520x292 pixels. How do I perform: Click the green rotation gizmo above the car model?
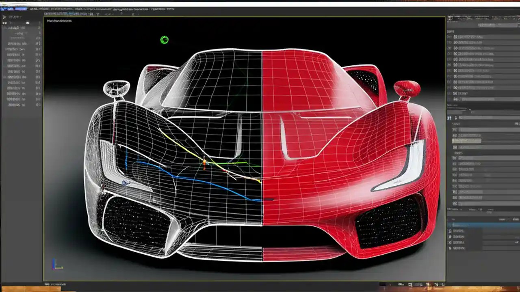coord(164,40)
